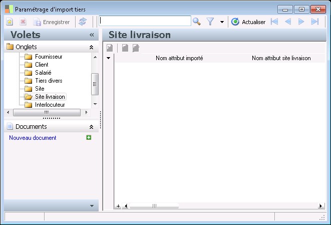Click the filter funnel icon

(x=210, y=22)
